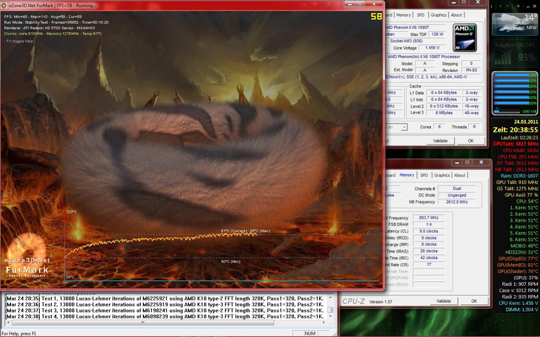Select the Prime95 log line for Test 4
This screenshot has width=540, height=337.
[x=164, y=316]
